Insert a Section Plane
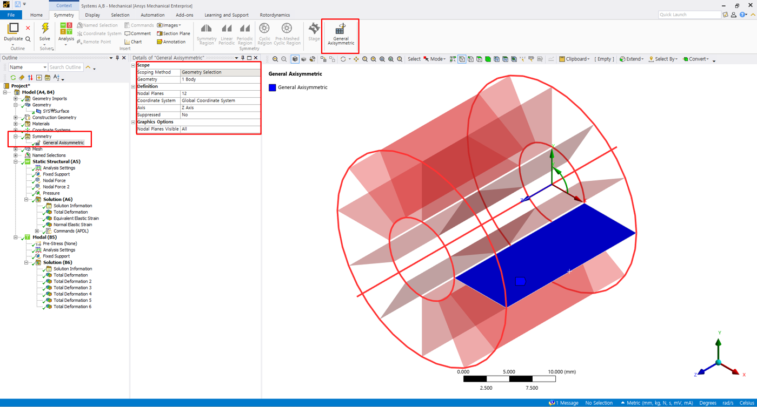 [x=173, y=33]
